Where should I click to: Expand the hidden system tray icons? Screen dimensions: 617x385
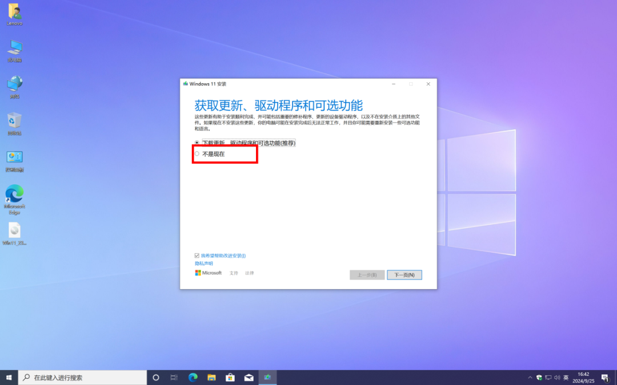click(x=530, y=378)
